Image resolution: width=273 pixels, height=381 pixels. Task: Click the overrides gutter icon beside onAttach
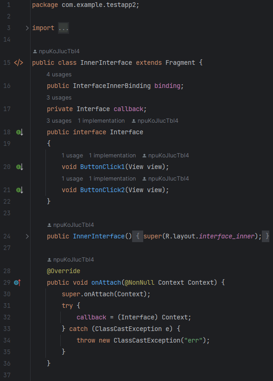pos(17,282)
